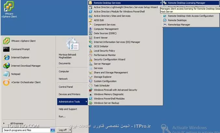Viewport: 220px width, 133px height.
Task: Open the VMware vSphere Client desktop shortcut
Action: click(9, 9)
